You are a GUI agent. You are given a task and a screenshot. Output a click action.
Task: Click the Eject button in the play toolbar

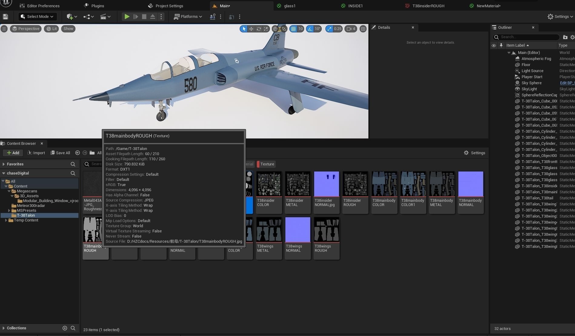[x=153, y=17]
